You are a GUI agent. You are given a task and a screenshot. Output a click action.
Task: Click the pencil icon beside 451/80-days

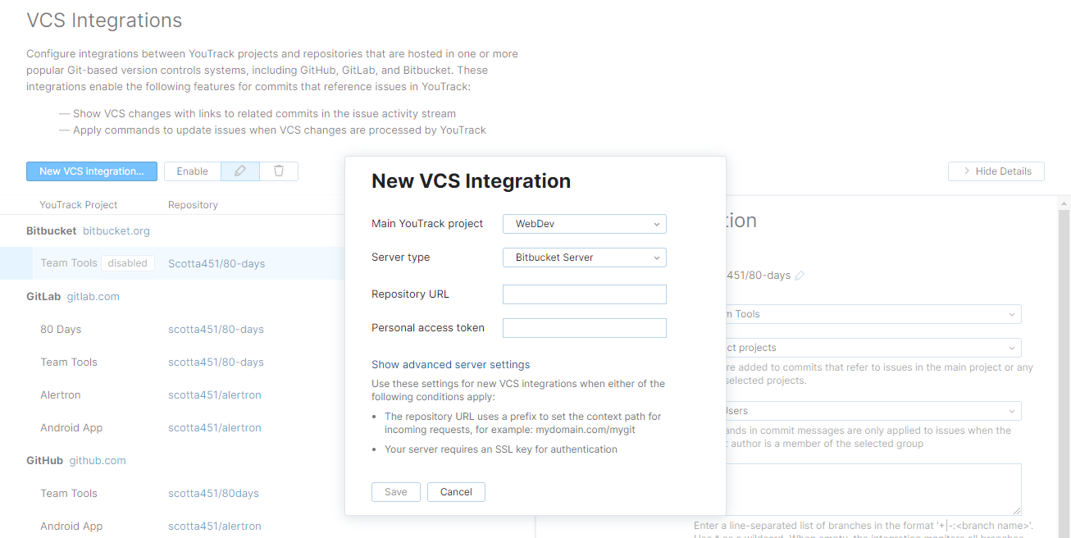coord(799,276)
